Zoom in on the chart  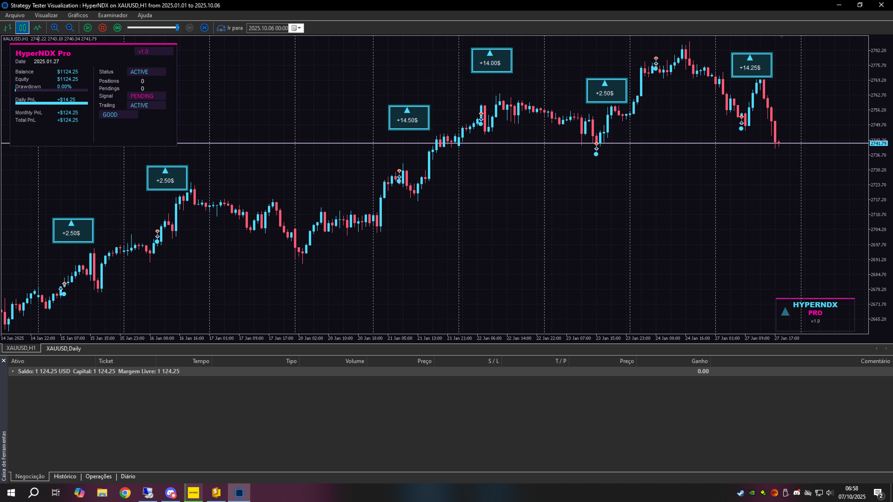coord(55,28)
